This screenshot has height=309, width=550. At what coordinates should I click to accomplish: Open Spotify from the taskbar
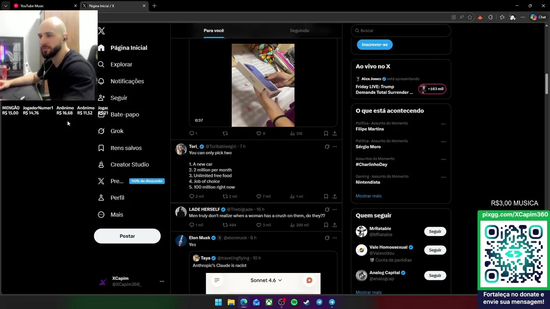pyautogui.click(x=294, y=302)
